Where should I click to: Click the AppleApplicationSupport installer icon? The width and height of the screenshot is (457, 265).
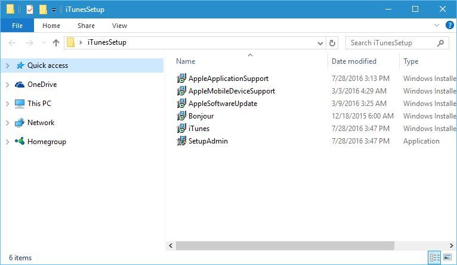click(181, 78)
